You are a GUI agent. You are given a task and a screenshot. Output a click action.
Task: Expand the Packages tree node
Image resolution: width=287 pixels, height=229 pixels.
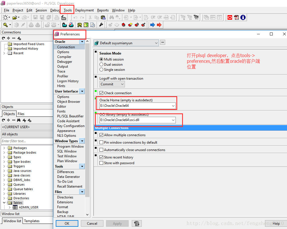click(4, 148)
